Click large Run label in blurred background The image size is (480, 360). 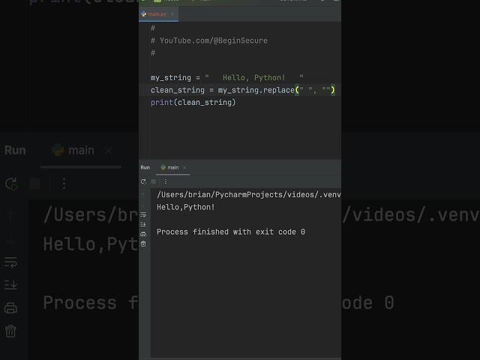click(15, 150)
